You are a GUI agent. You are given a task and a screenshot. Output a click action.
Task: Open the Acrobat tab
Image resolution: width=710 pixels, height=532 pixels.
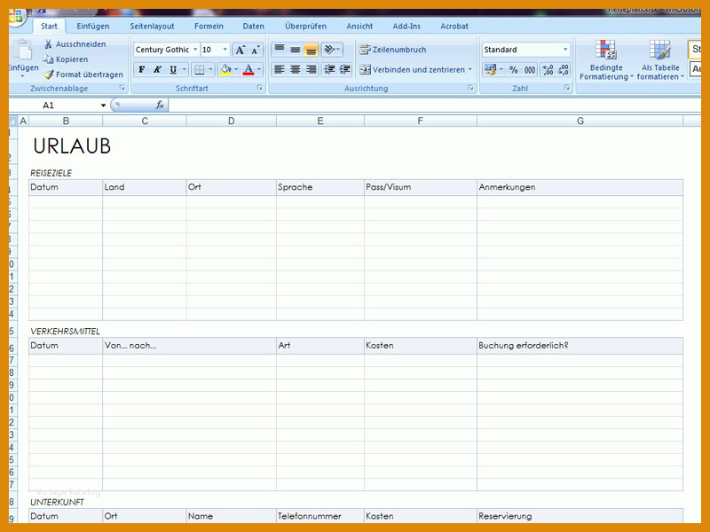click(454, 27)
